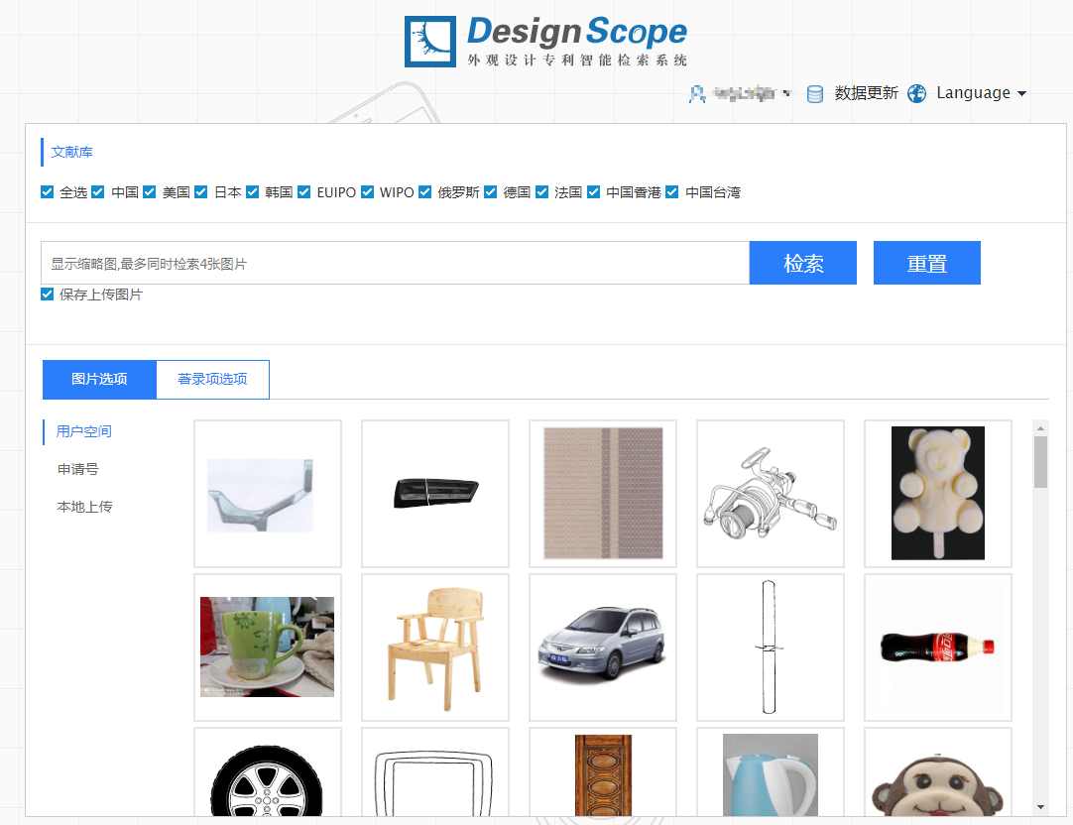
Task: Select the cola bottle thumbnail
Action: (x=938, y=648)
